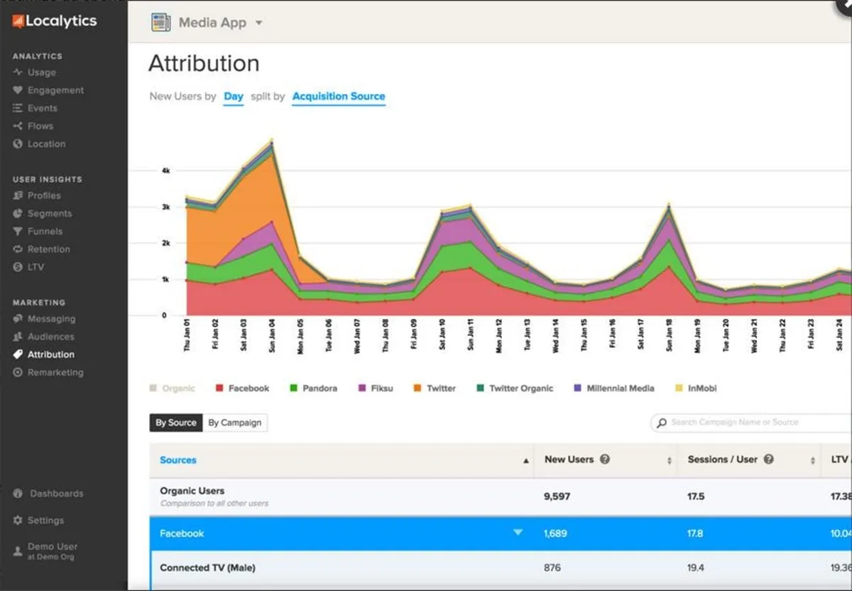Toggle InMobi series in chart legend
Image resolution: width=852 pixels, height=591 pixels.
696,389
